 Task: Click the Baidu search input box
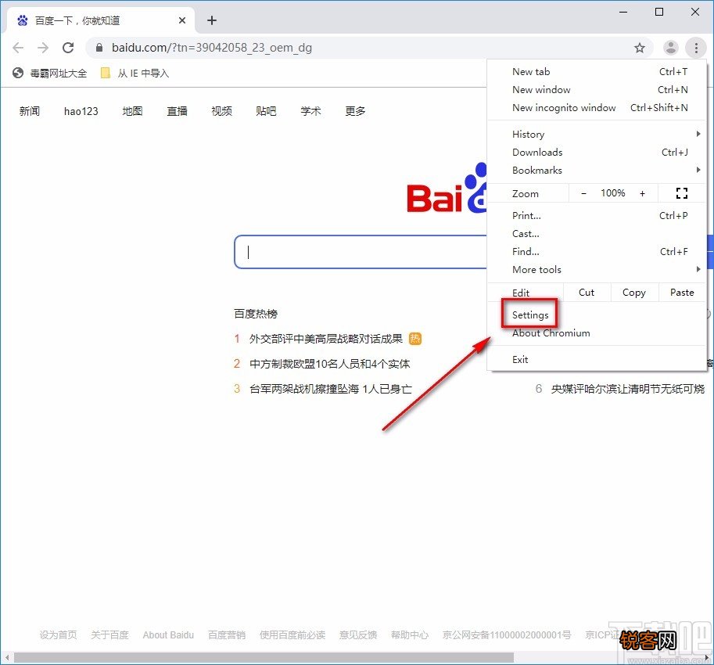tap(361, 252)
